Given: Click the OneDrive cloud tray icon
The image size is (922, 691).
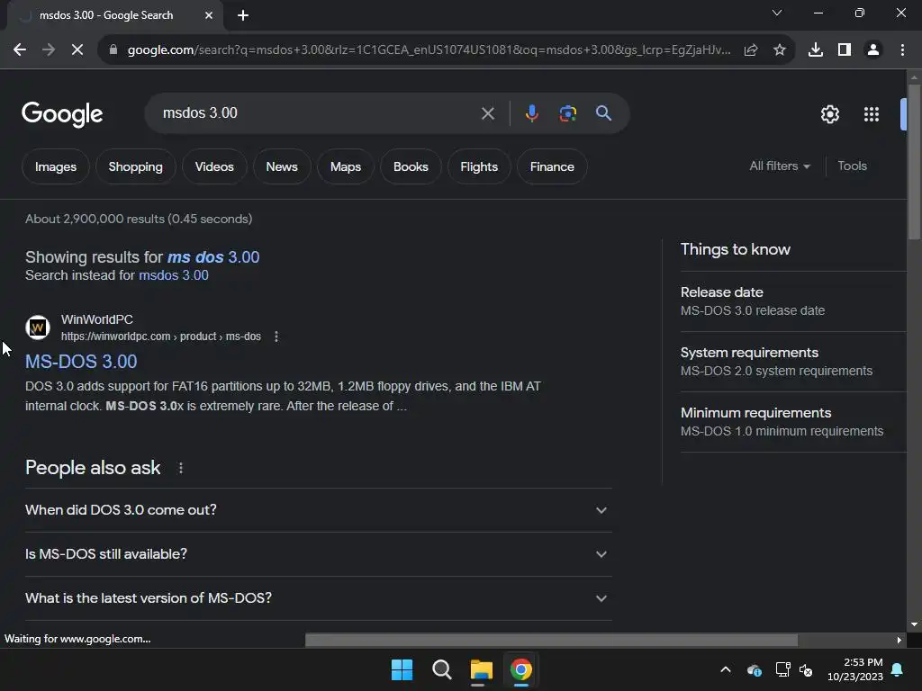Looking at the screenshot, I should (755, 669).
